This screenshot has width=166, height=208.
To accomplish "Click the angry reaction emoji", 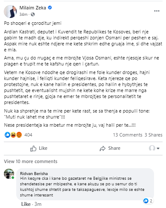I will [19, 135].
